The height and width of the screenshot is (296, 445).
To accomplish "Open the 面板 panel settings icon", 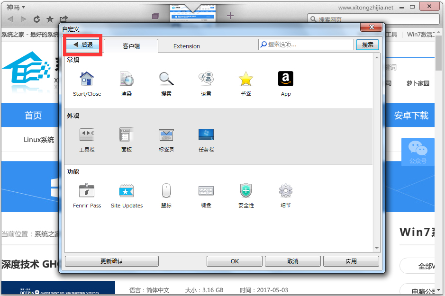I will click(127, 135).
